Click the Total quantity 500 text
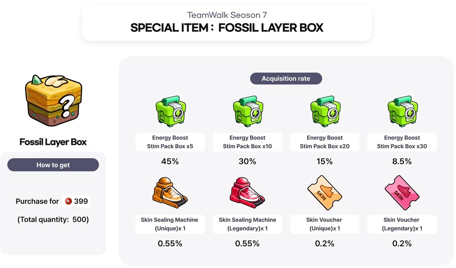Viewport: 456px width, 268px height. point(53,219)
